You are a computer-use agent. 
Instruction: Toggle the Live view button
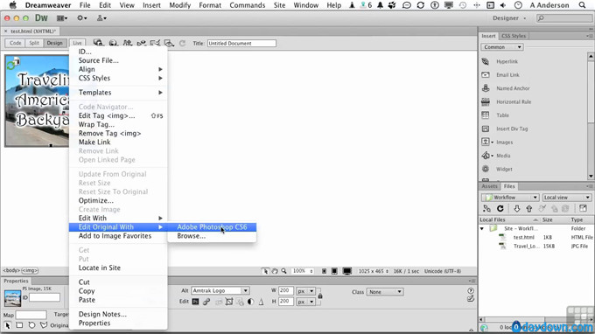(x=77, y=43)
